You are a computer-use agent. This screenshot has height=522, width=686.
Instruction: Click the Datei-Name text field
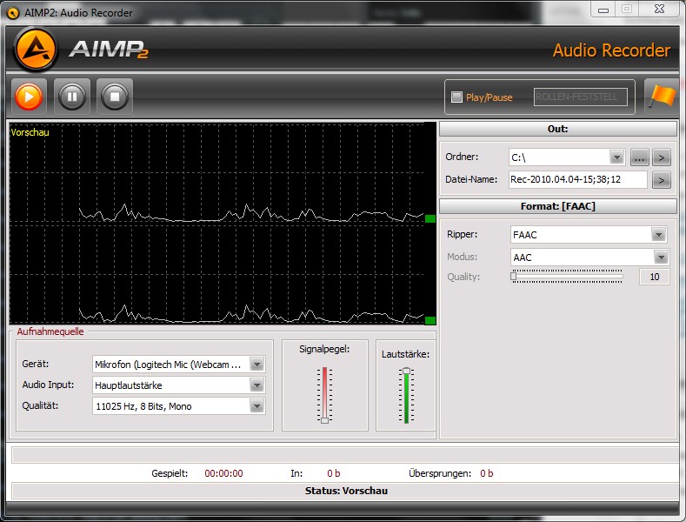(x=577, y=179)
